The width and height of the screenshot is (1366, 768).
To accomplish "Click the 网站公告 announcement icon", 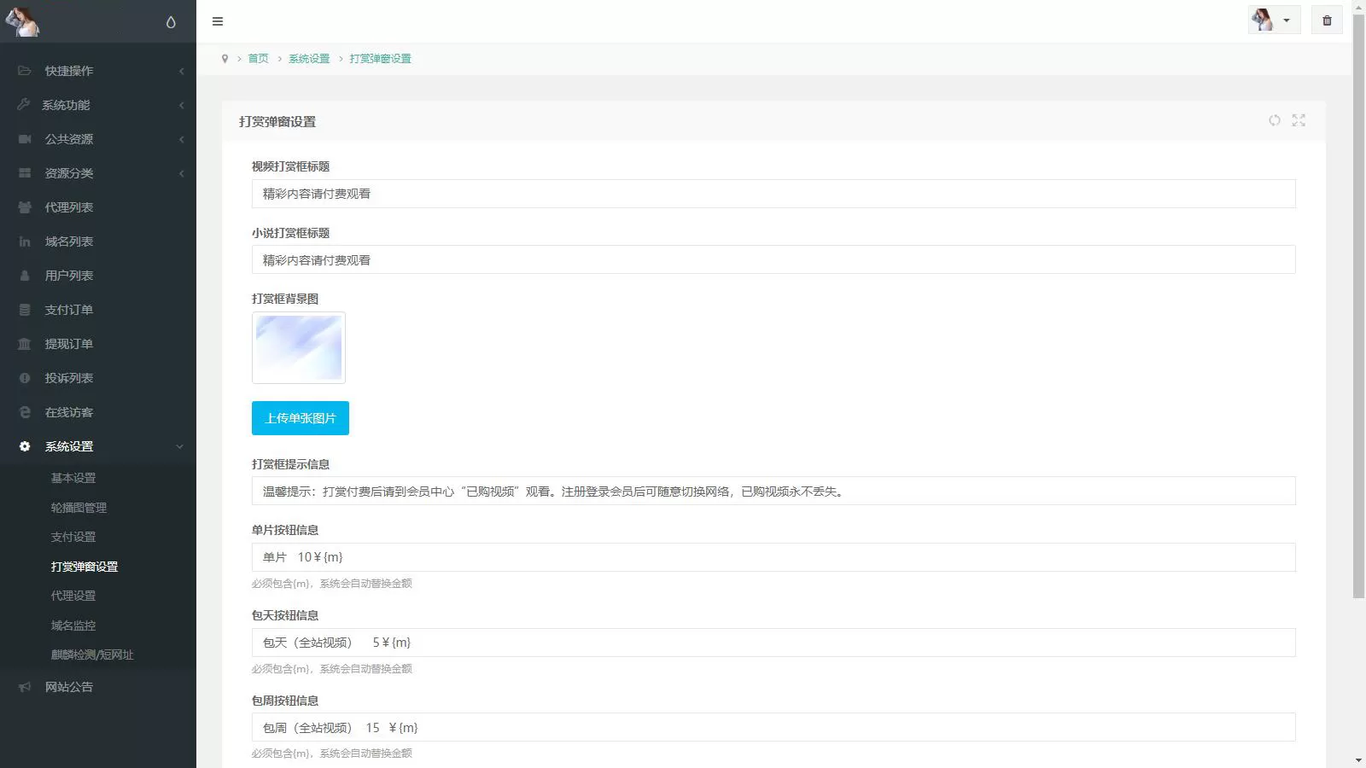I will (24, 687).
